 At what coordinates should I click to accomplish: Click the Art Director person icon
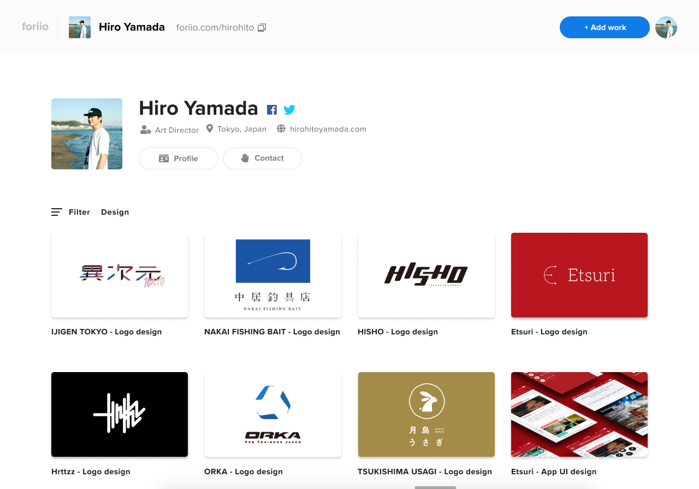[145, 129]
